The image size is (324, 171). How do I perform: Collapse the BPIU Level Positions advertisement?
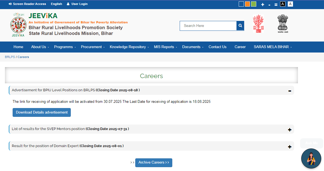tap(290, 91)
